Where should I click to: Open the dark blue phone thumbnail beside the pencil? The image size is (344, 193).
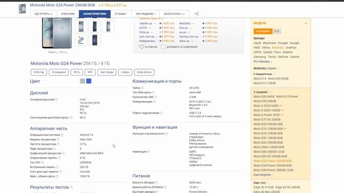pos(95,40)
